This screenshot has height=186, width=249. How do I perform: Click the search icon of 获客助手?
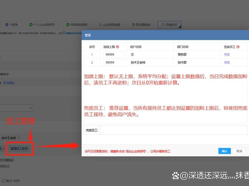tap(163, 25)
